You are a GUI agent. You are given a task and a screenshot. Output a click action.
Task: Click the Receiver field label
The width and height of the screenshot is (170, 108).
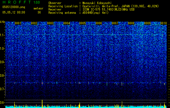coord(55,9)
